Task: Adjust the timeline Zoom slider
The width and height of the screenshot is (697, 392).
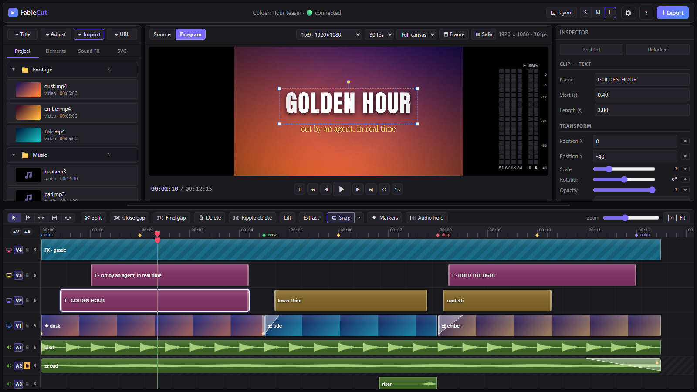Action: [x=631, y=218]
